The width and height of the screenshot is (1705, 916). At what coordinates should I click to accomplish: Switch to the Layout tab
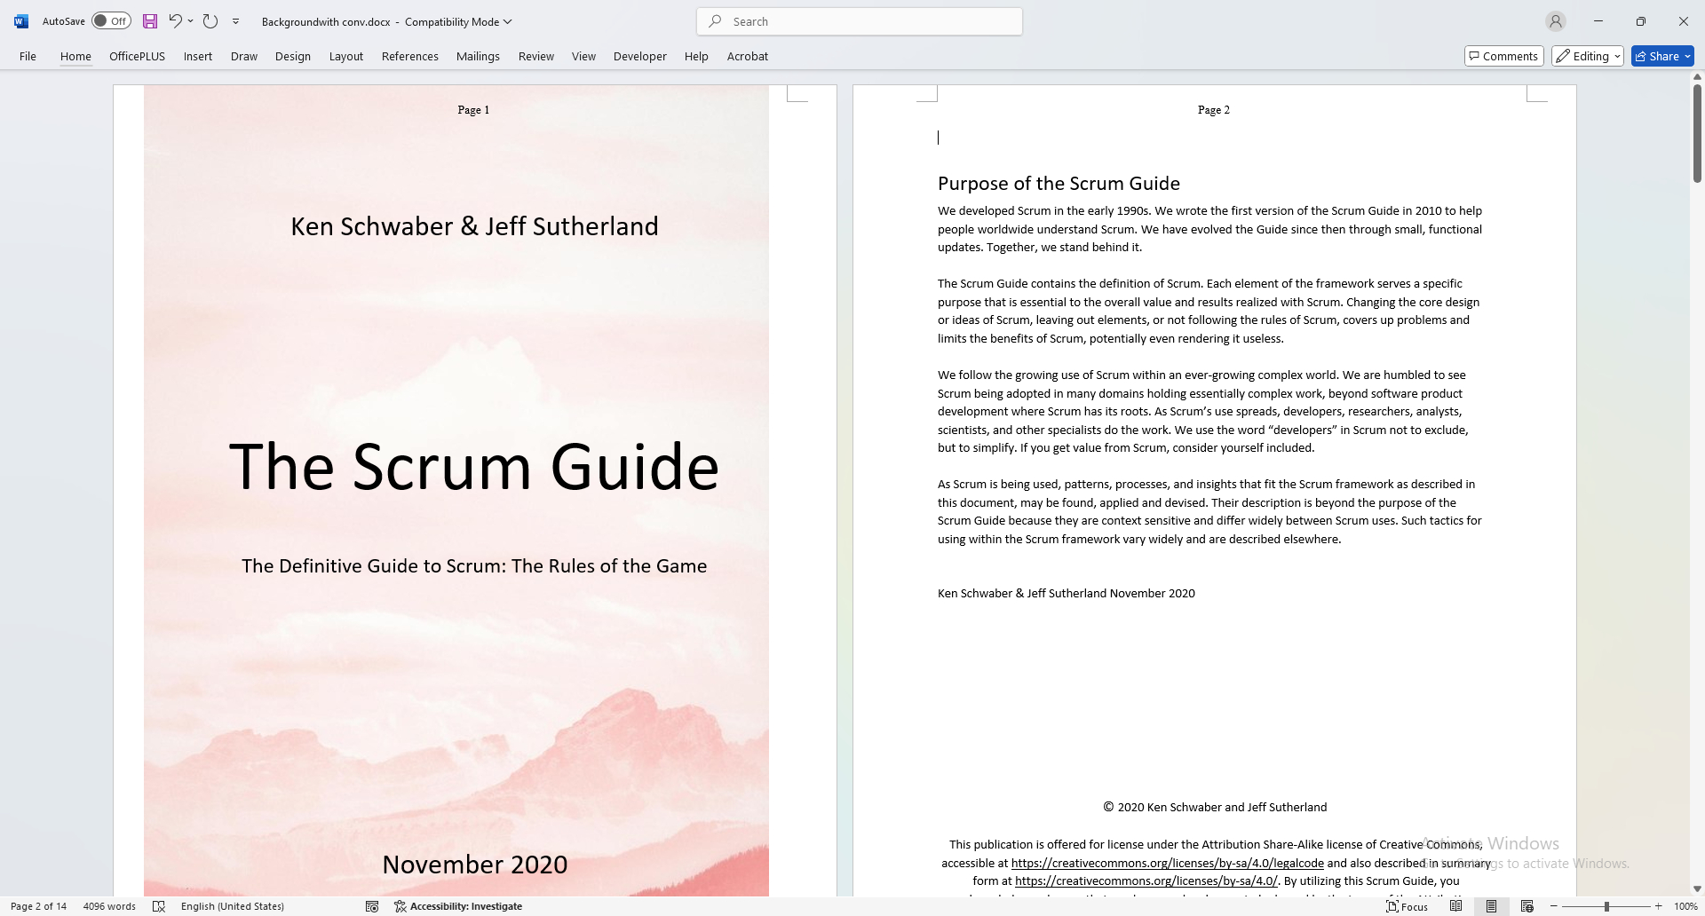click(345, 56)
